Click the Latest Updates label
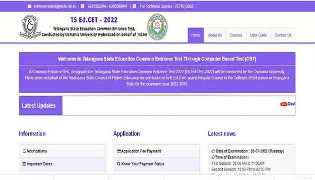This screenshot has height=180, width=315. 39,106
